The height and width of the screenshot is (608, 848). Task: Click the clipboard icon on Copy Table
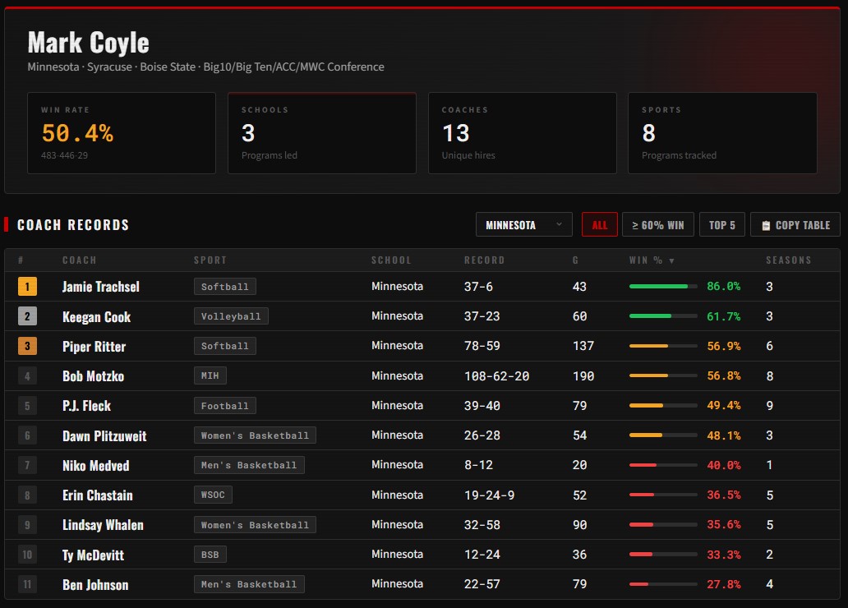tap(766, 226)
